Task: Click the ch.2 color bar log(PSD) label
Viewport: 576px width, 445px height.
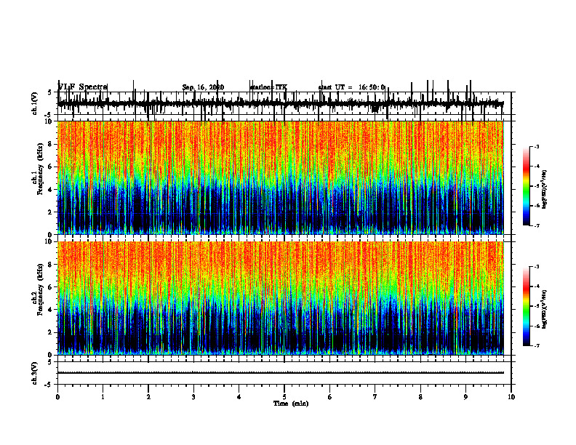Action: (545, 310)
